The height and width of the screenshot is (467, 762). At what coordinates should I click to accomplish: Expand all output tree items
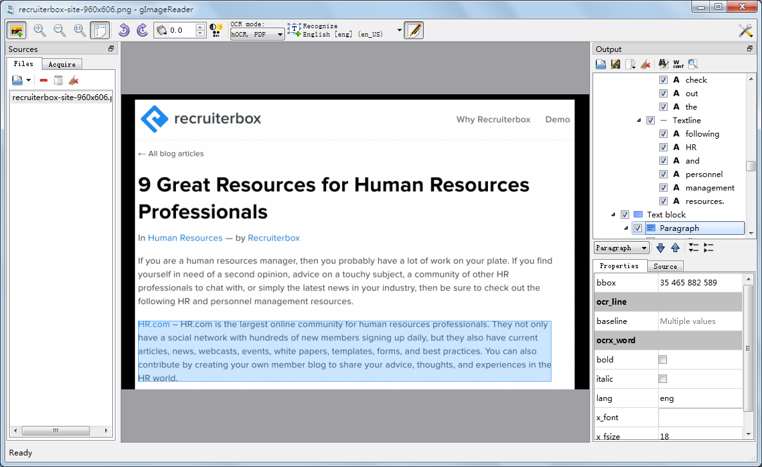click(x=693, y=248)
